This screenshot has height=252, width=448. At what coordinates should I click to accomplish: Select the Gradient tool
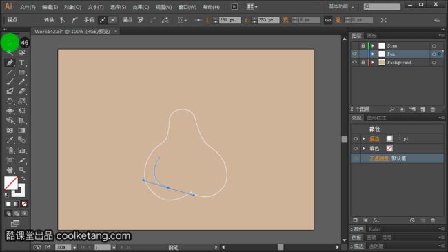click(x=22, y=130)
